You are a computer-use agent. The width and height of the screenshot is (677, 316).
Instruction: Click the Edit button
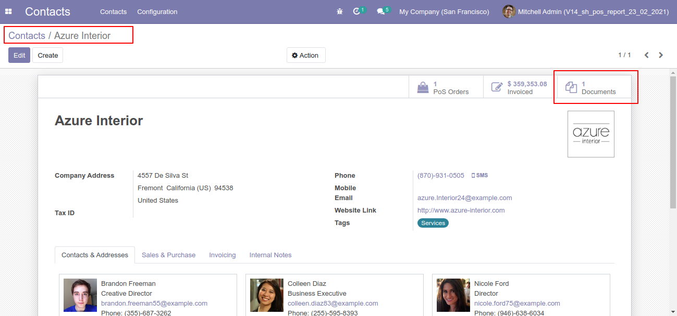[x=19, y=55]
